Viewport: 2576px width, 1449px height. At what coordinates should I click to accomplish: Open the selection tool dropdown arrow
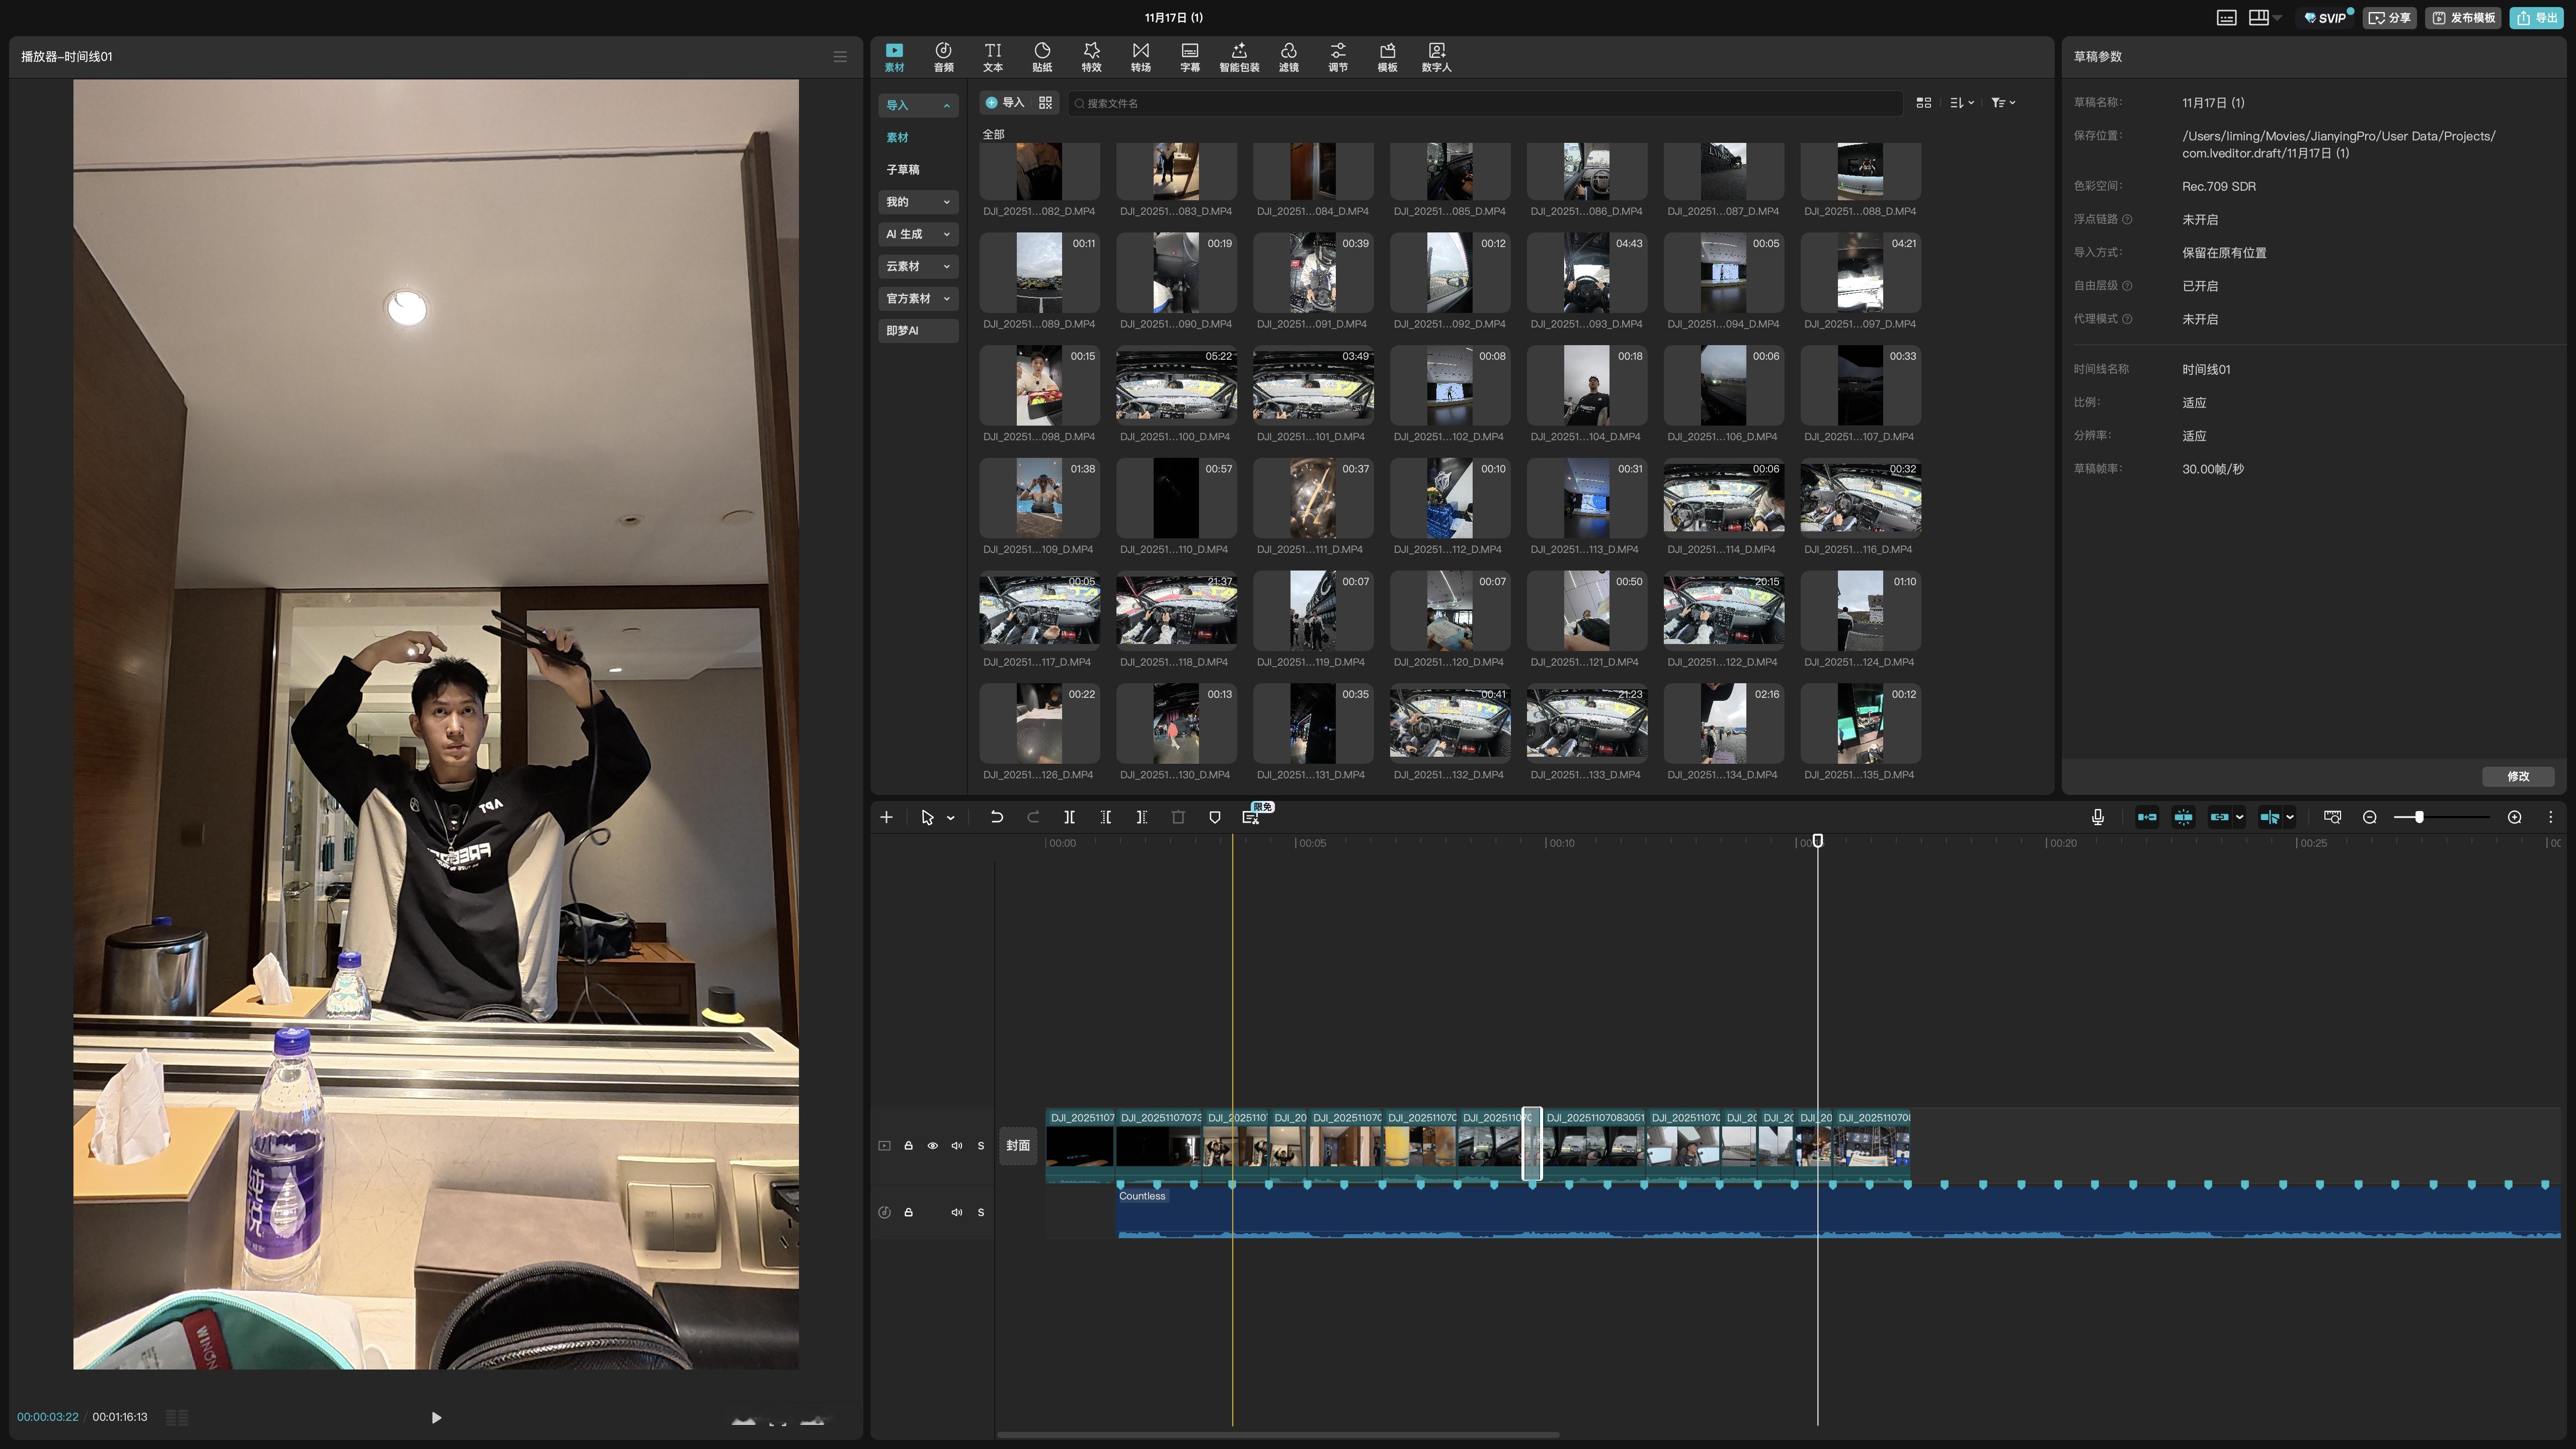[x=950, y=818]
